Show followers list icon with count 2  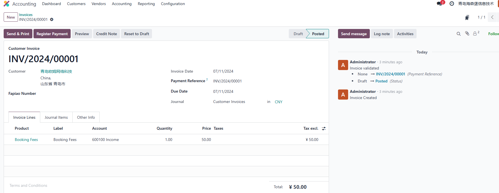[476, 33]
